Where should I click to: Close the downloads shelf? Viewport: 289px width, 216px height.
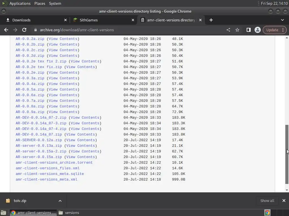(x=284, y=201)
